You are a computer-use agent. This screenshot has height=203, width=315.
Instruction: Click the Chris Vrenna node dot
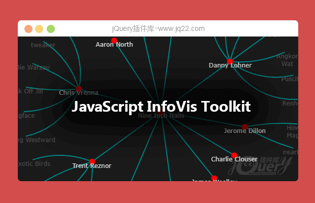[x=79, y=89]
